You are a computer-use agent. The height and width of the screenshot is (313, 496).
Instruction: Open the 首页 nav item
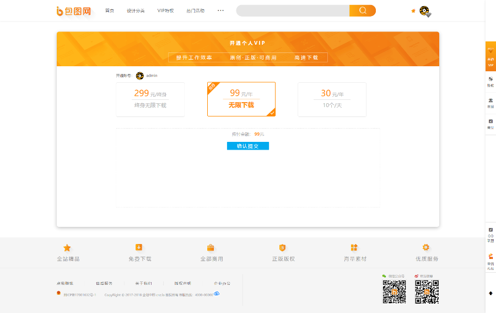tap(110, 11)
